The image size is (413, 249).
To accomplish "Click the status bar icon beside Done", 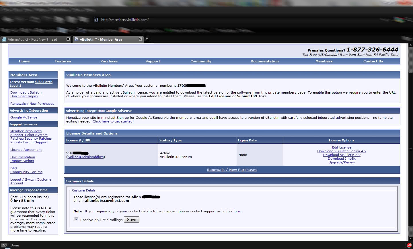I will (4, 245).
